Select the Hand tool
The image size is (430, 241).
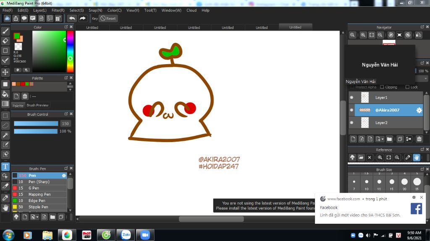[x=5, y=207]
